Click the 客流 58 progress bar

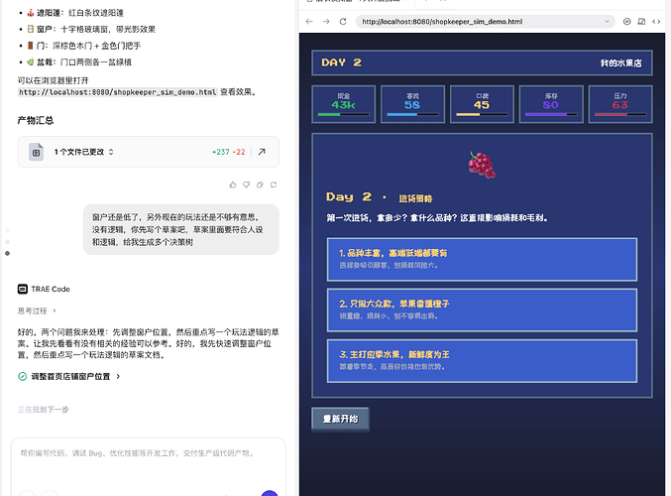412,114
